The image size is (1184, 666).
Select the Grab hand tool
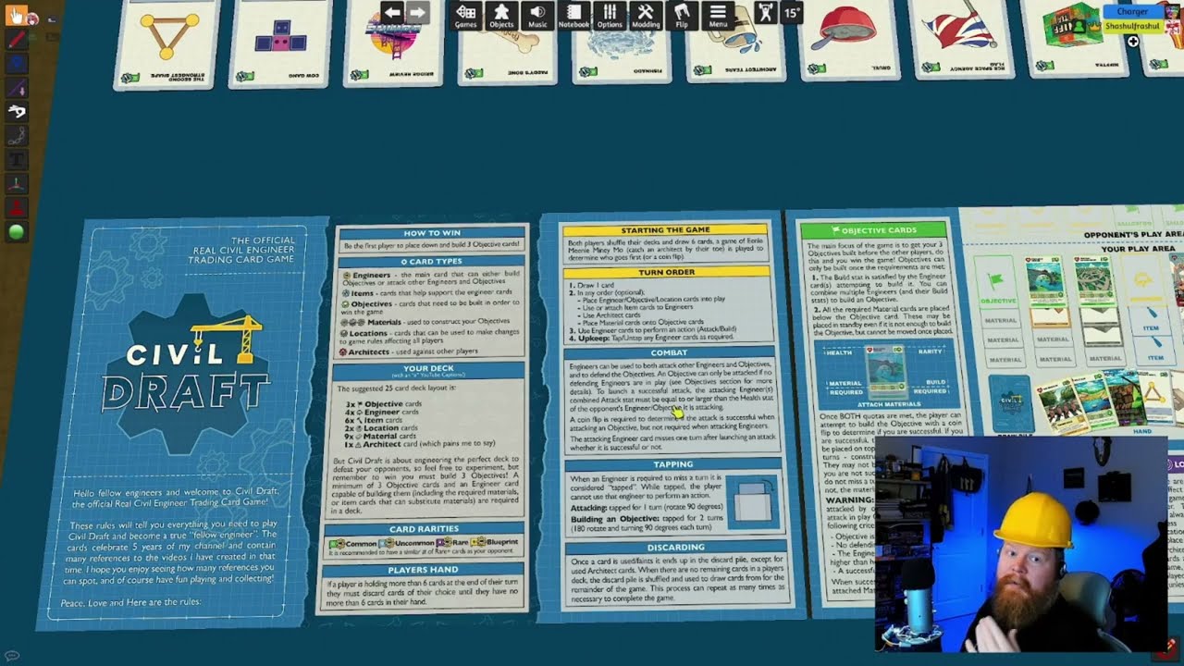pos(17,16)
